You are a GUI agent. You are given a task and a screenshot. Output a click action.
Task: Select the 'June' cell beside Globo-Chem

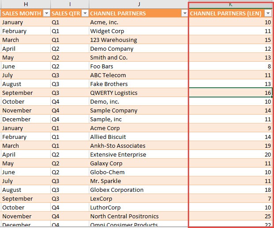tap(26, 172)
